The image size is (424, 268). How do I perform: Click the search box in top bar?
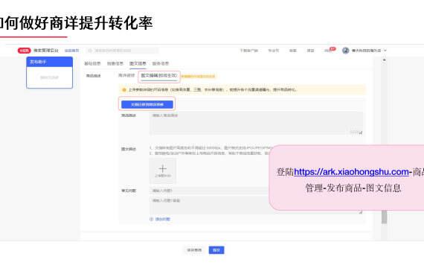click(122, 51)
